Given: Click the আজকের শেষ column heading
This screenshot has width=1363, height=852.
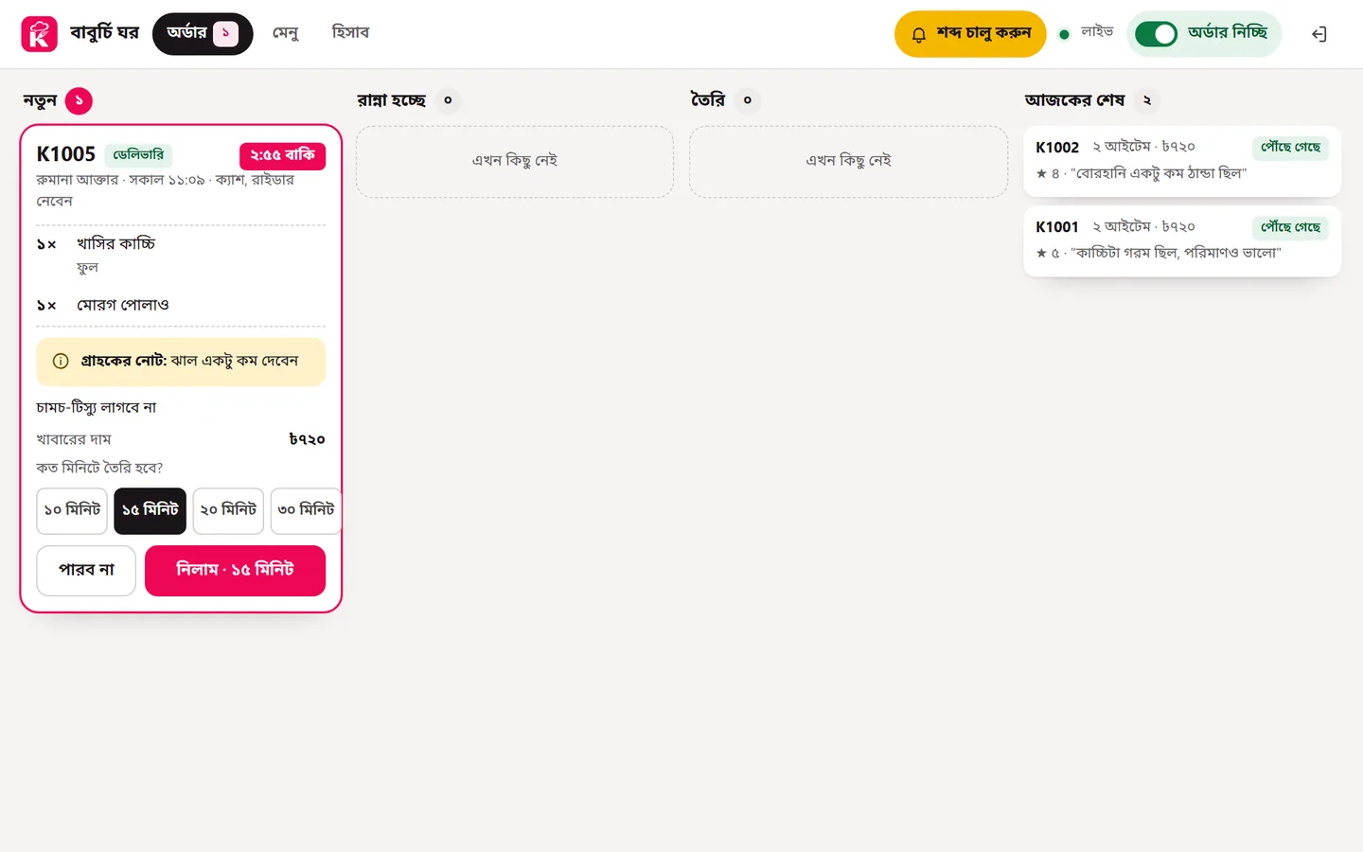Looking at the screenshot, I should click(x=1074, y=100).
